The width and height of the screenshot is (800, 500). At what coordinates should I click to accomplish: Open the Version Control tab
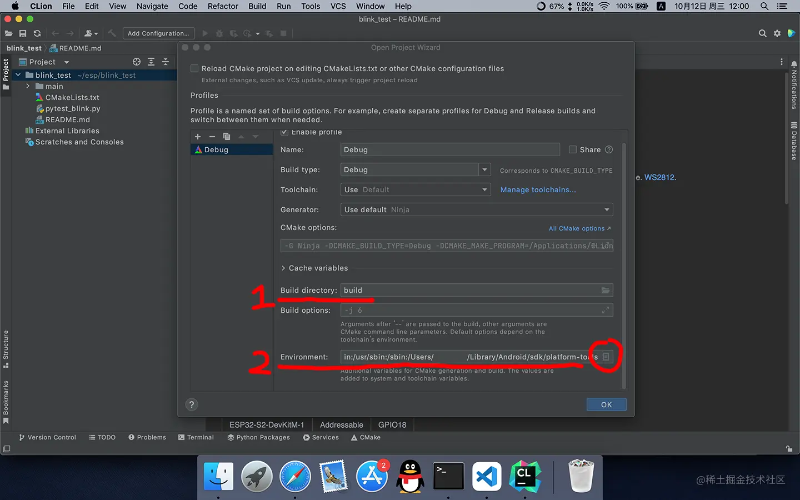[x=47, y=437]
